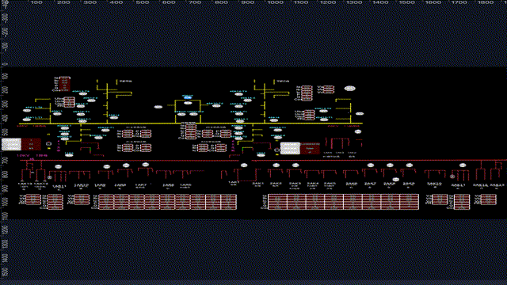Viewport: 507px width, 285px height.
Task: Select the blue highlighted tag on the bus-tie
Action: [x=188, y=97]
